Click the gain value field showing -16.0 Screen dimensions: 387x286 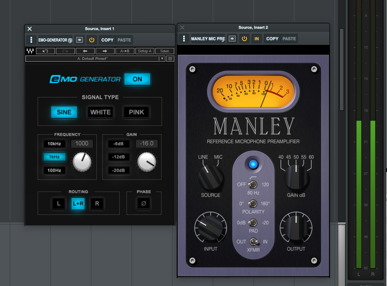coord(147,143)
